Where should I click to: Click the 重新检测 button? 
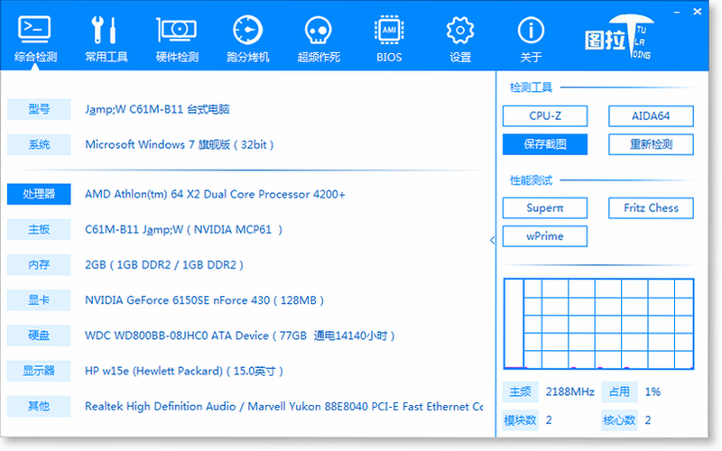(651, 144)
